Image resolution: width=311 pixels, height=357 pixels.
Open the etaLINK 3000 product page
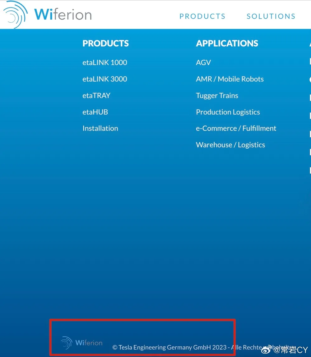click(105, 79)
